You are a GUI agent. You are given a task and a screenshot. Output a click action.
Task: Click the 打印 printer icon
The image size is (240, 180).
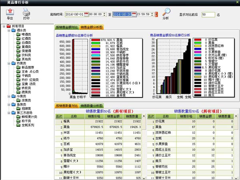(26, 12)
